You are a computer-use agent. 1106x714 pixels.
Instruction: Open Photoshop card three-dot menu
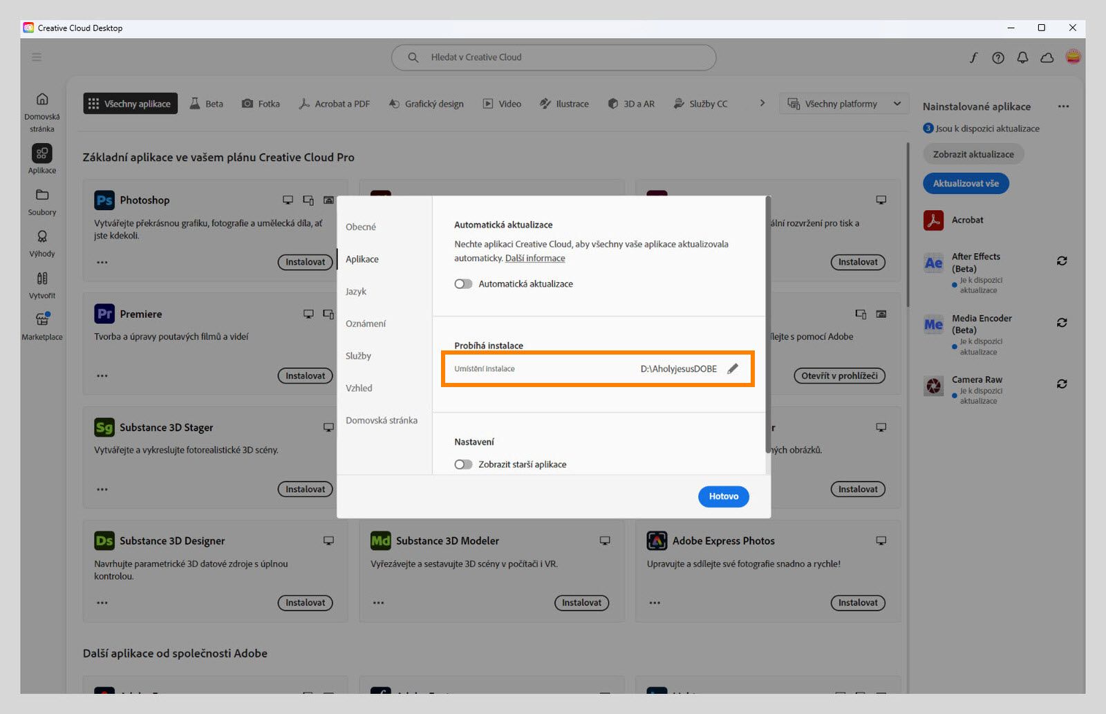pos(102,263)
